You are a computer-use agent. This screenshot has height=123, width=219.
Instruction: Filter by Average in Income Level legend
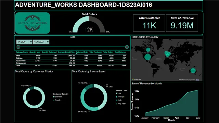[x=120, y=97]
